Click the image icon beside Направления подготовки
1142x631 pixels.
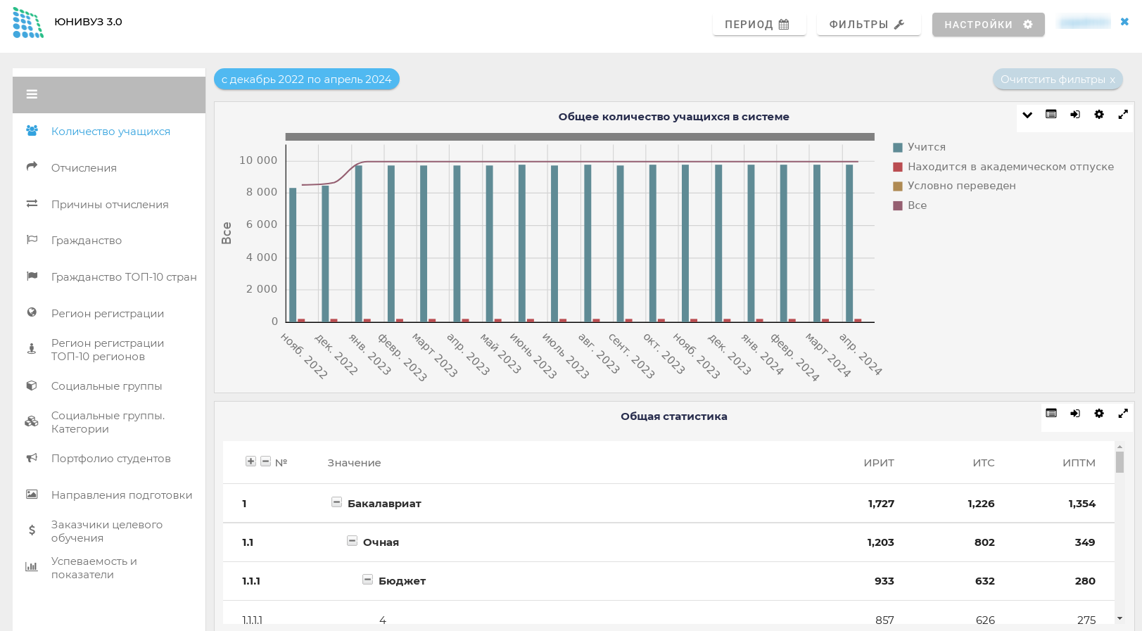click(x=32, y=495)
